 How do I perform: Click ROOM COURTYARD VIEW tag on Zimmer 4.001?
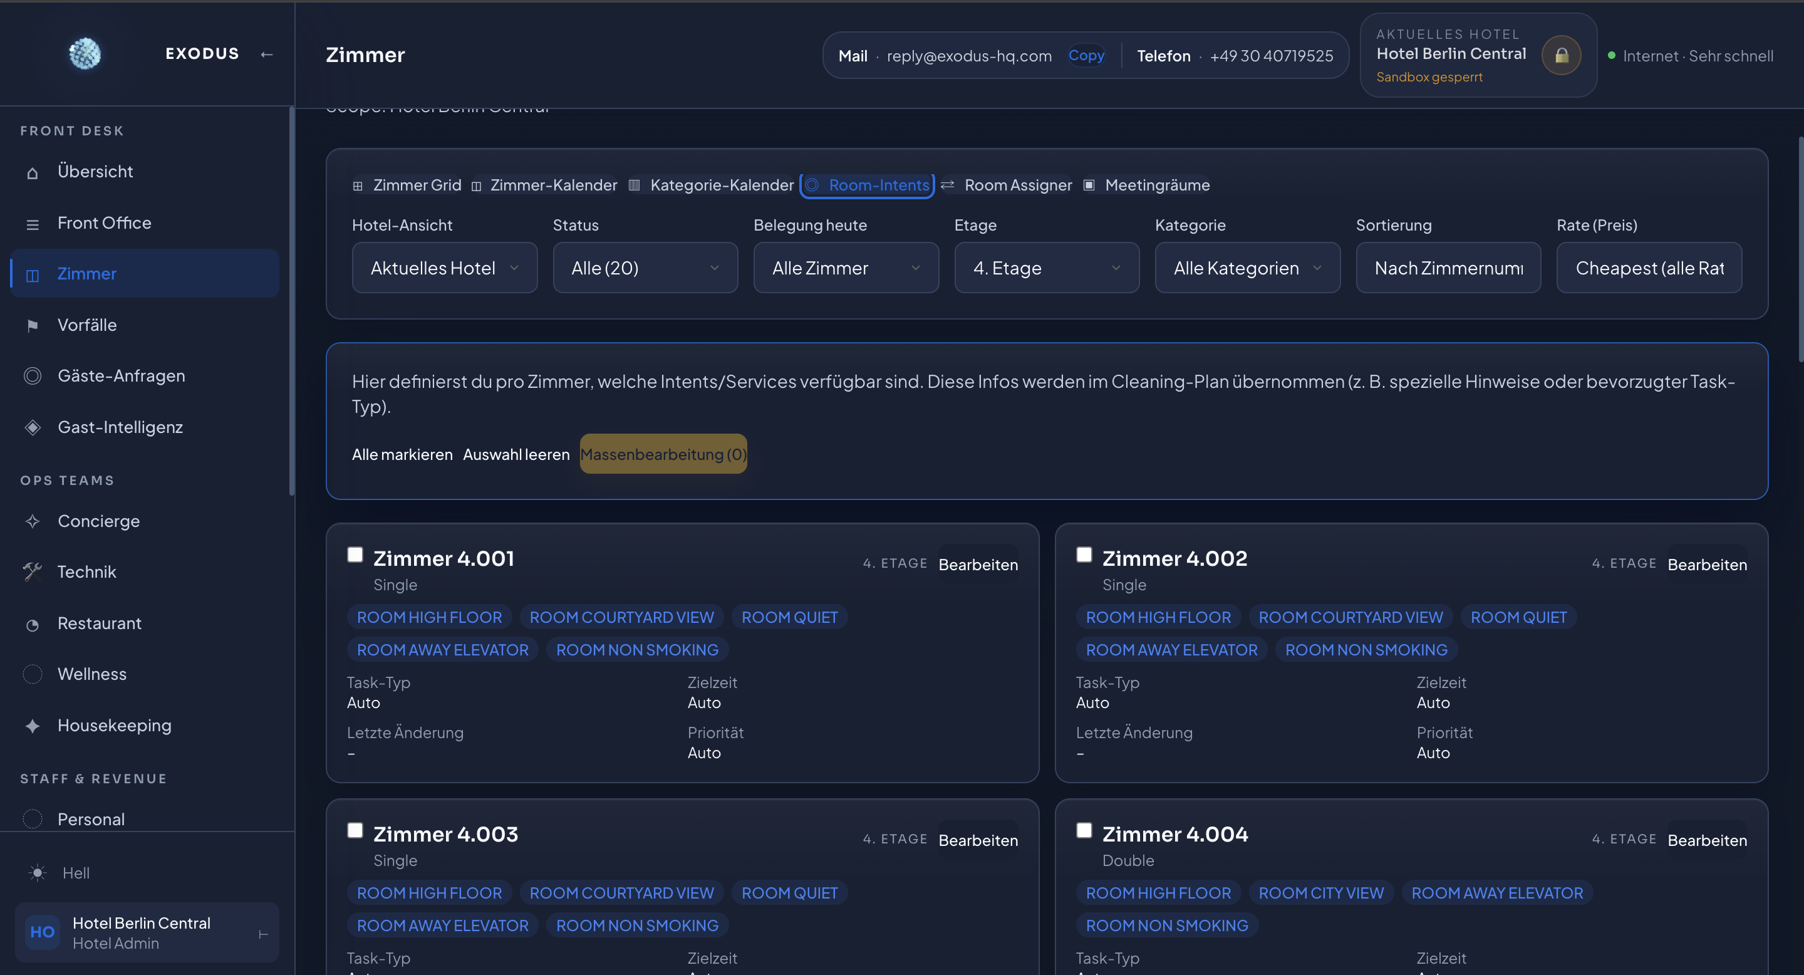click(x=621, y=617)
